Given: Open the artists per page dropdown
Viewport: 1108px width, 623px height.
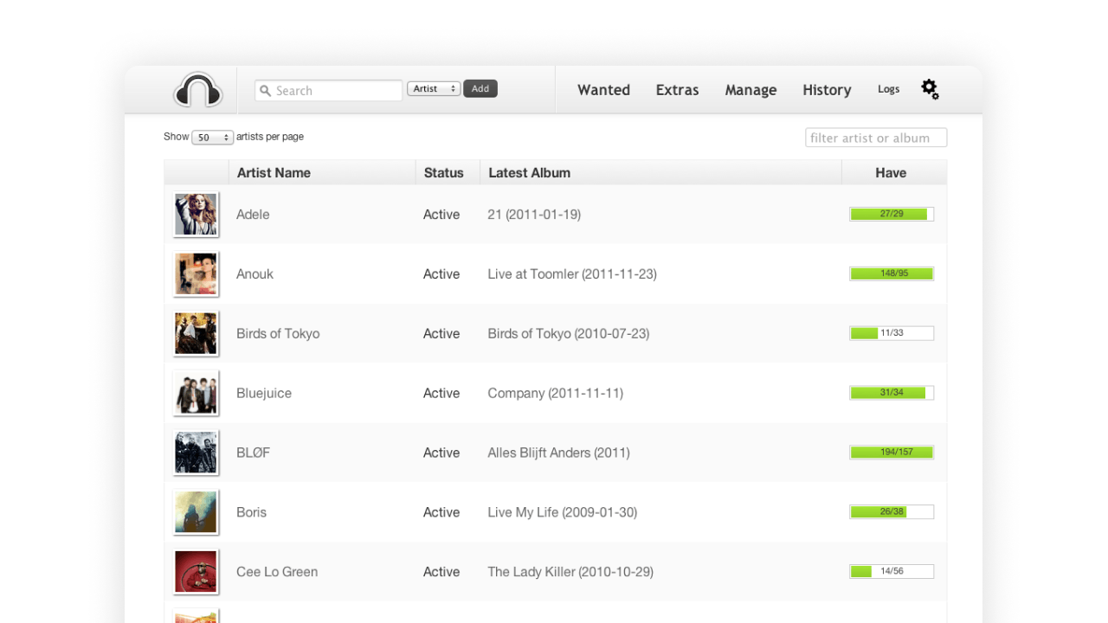Looking at the screenshot, I should (x=212, y=138).
